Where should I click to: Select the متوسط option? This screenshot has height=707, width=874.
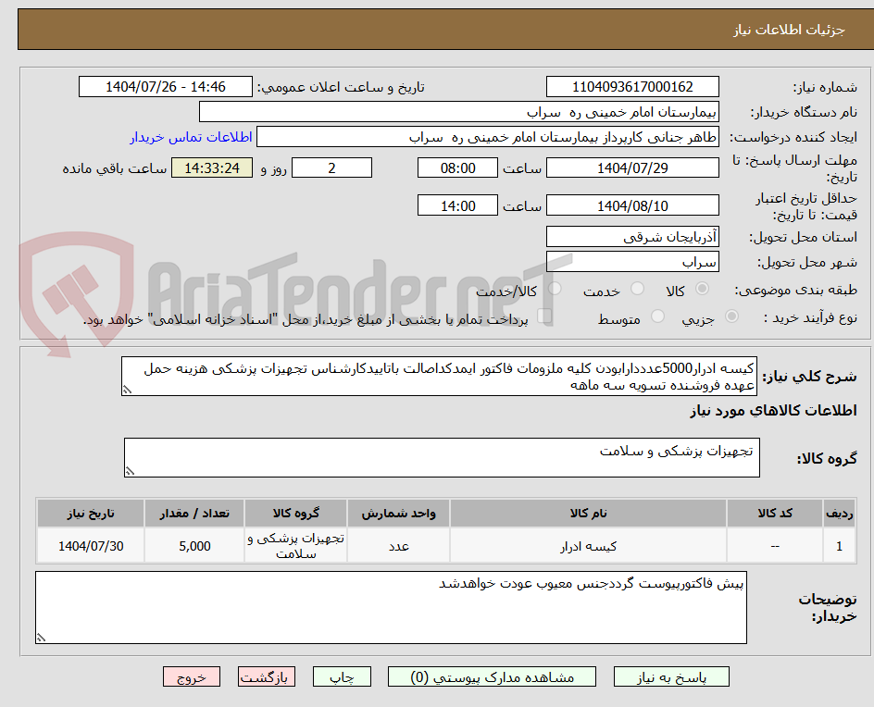pos(657,316)
